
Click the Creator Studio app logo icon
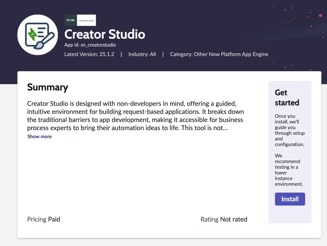coord(38,35)
